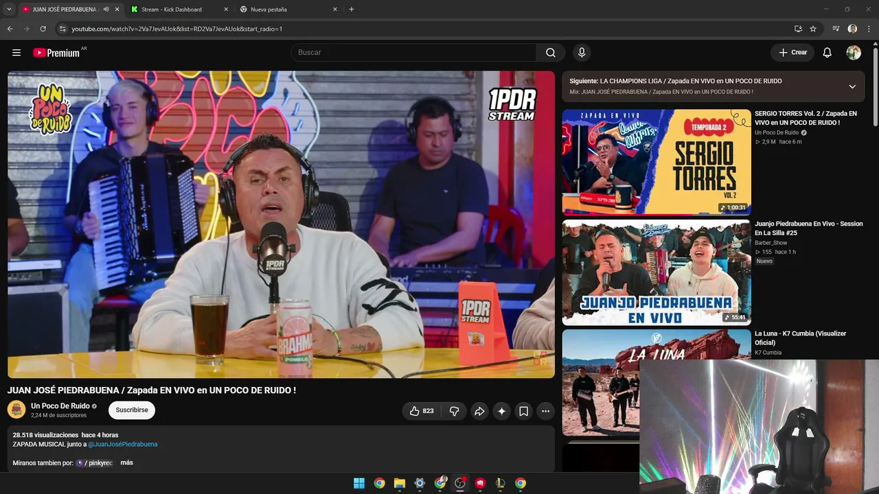
Task: Click the video title heading below player
Action: pos(152,390)
